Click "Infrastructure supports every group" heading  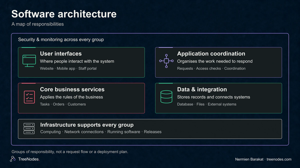coord(87,125)
